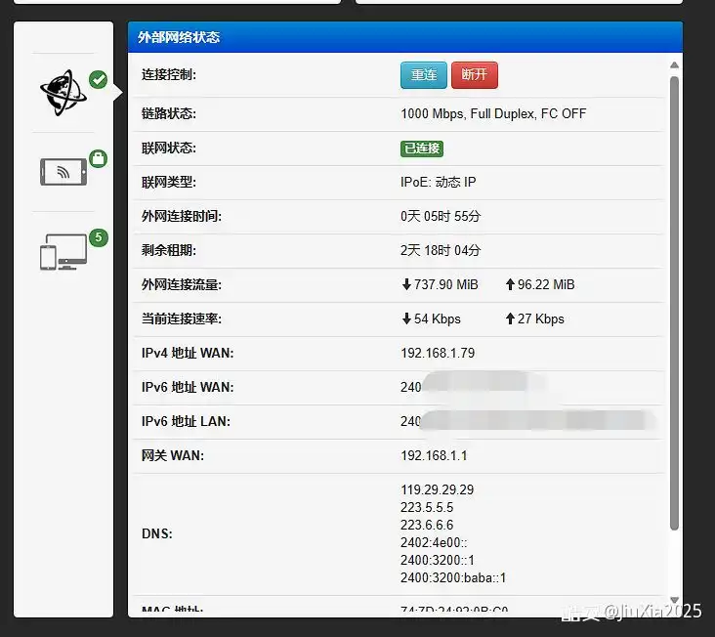Click the red 断开 disconnect button
Viewport: 715px width, 637px height.
475,75
